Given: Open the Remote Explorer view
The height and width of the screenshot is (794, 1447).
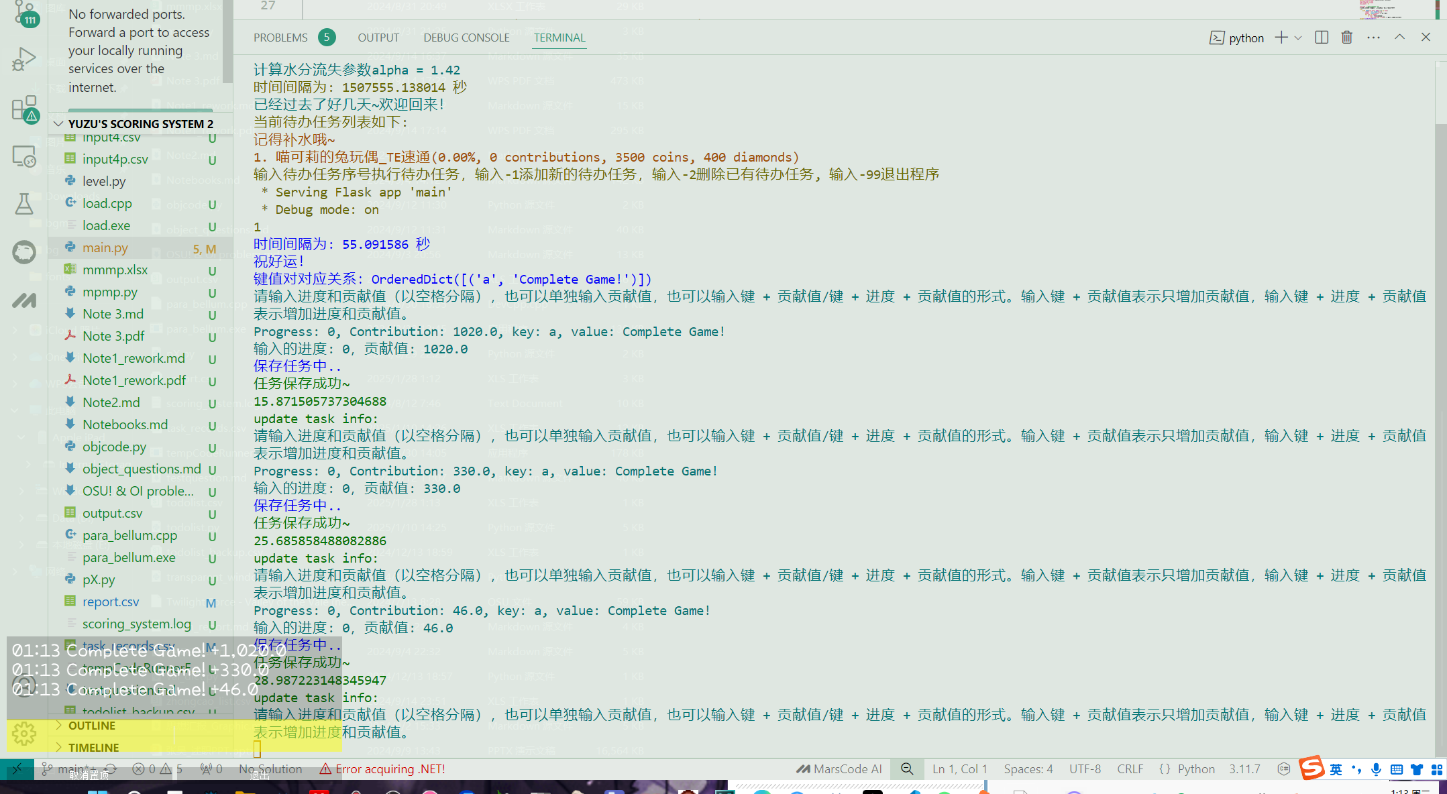Looking at the screenshot, I should pyautogui.click(x=23, y=157).
